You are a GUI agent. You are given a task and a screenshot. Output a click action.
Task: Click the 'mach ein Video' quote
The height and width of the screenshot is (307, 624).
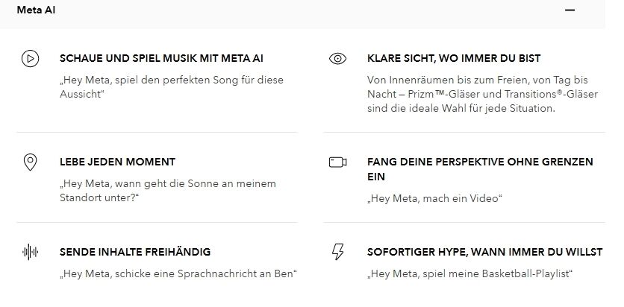coord(434,198)
